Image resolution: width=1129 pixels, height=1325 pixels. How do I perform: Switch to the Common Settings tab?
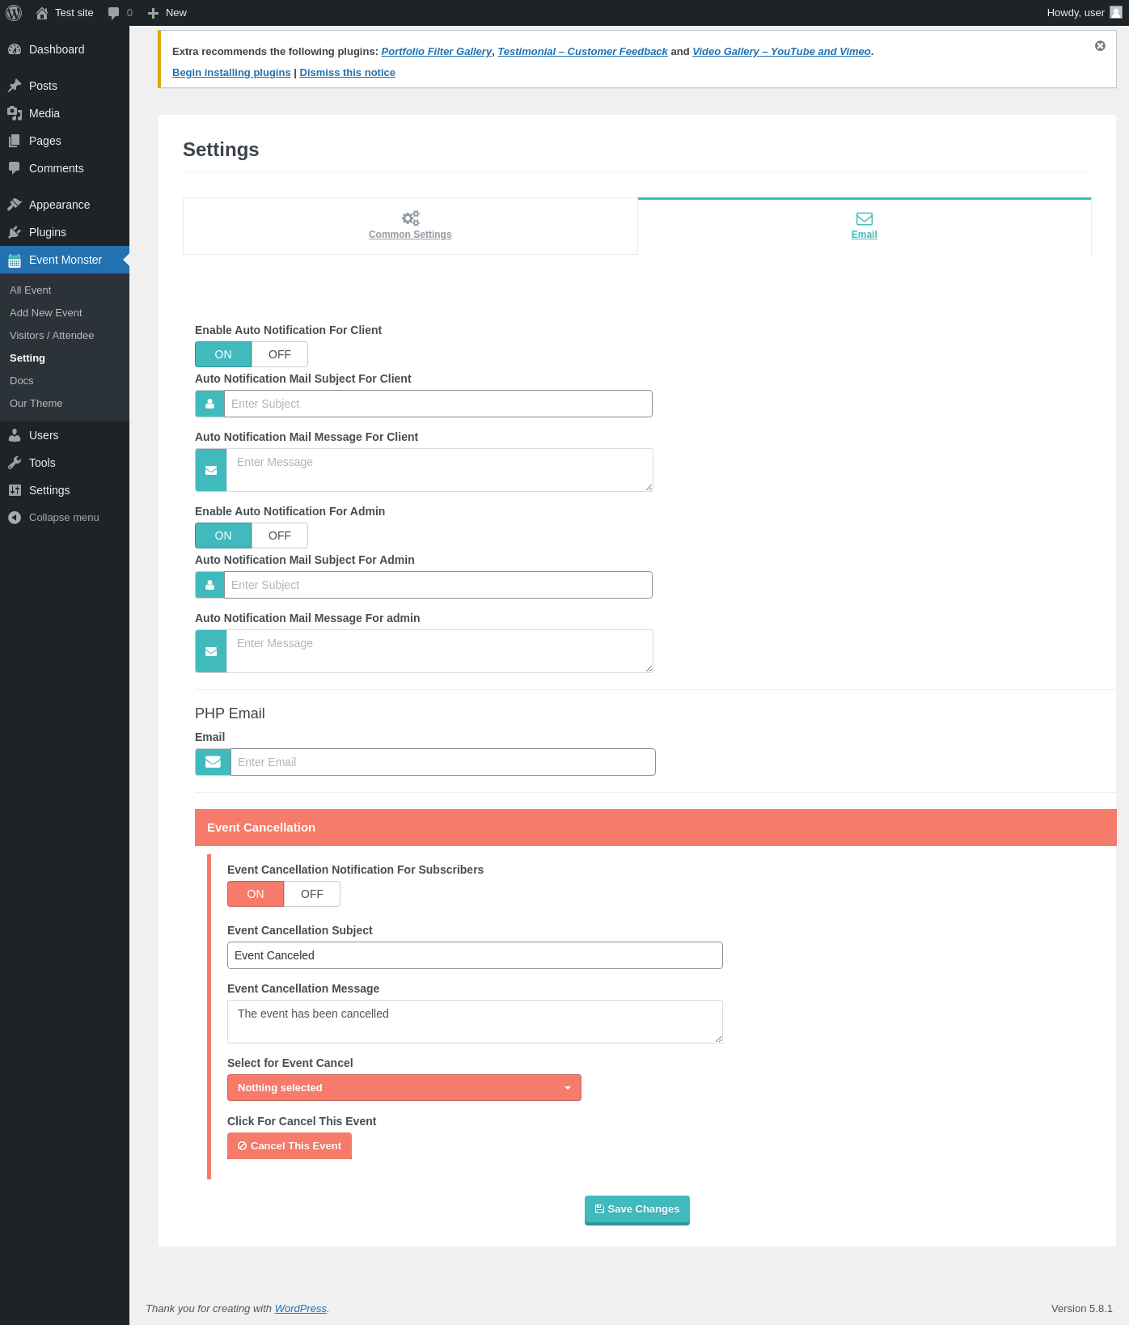pos(410,226)
